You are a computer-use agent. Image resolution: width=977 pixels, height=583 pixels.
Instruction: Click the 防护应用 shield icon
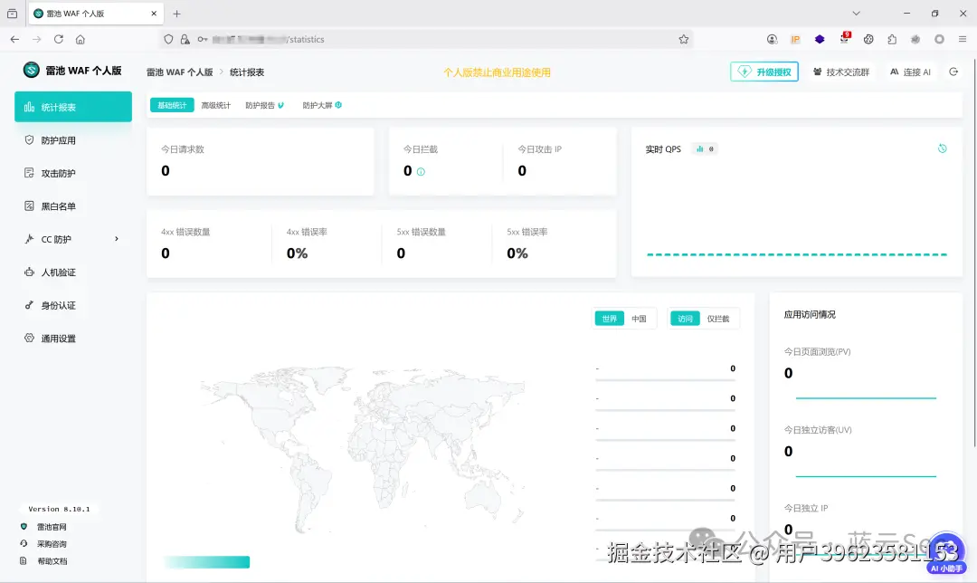(29, 140)
